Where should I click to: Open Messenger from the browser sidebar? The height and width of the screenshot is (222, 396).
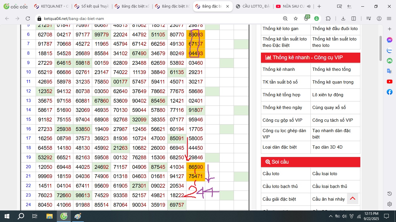click(390, 40)
